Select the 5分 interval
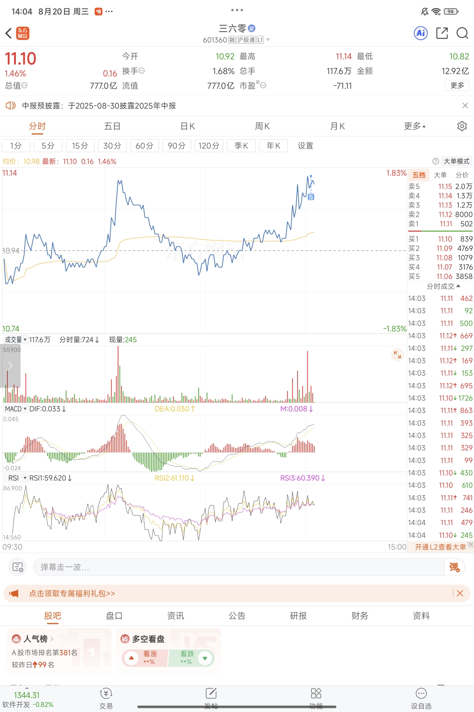Image resolution: width=474 pixels, height=712 pixels. pos(48,146)
